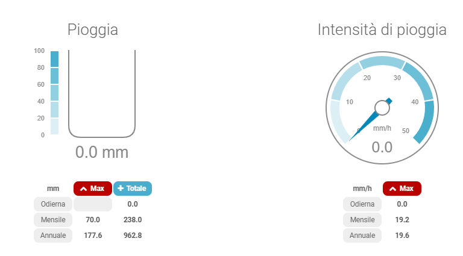
Task: Select the Mensile row label under Pioggia
Action: [x=53, y=220]
